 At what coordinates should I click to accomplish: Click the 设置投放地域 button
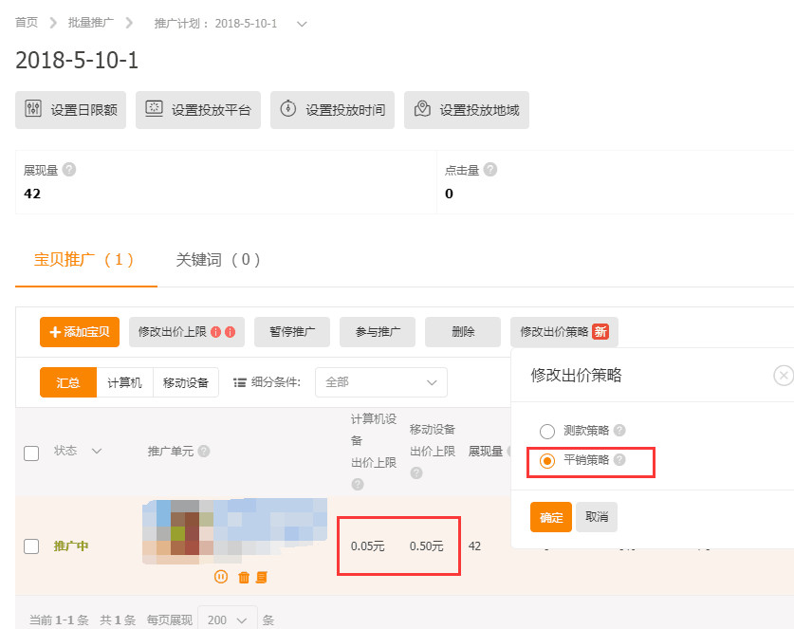coord(467,110)
